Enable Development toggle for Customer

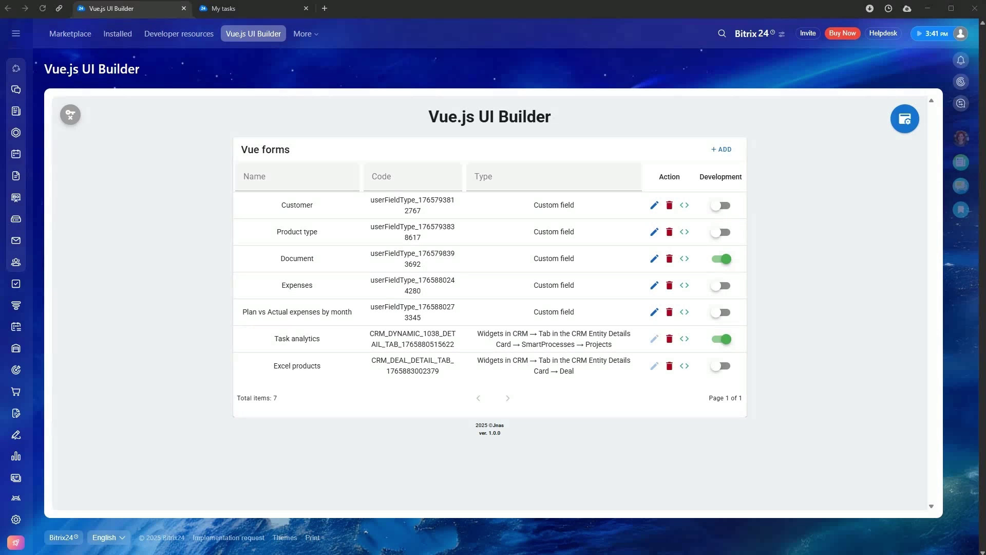pos(720,206)
